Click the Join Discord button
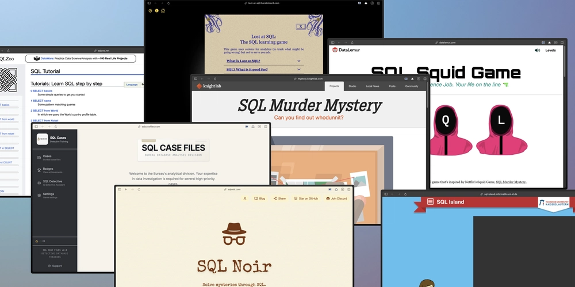This screenshot has height=287, width=575. [336, 198]
